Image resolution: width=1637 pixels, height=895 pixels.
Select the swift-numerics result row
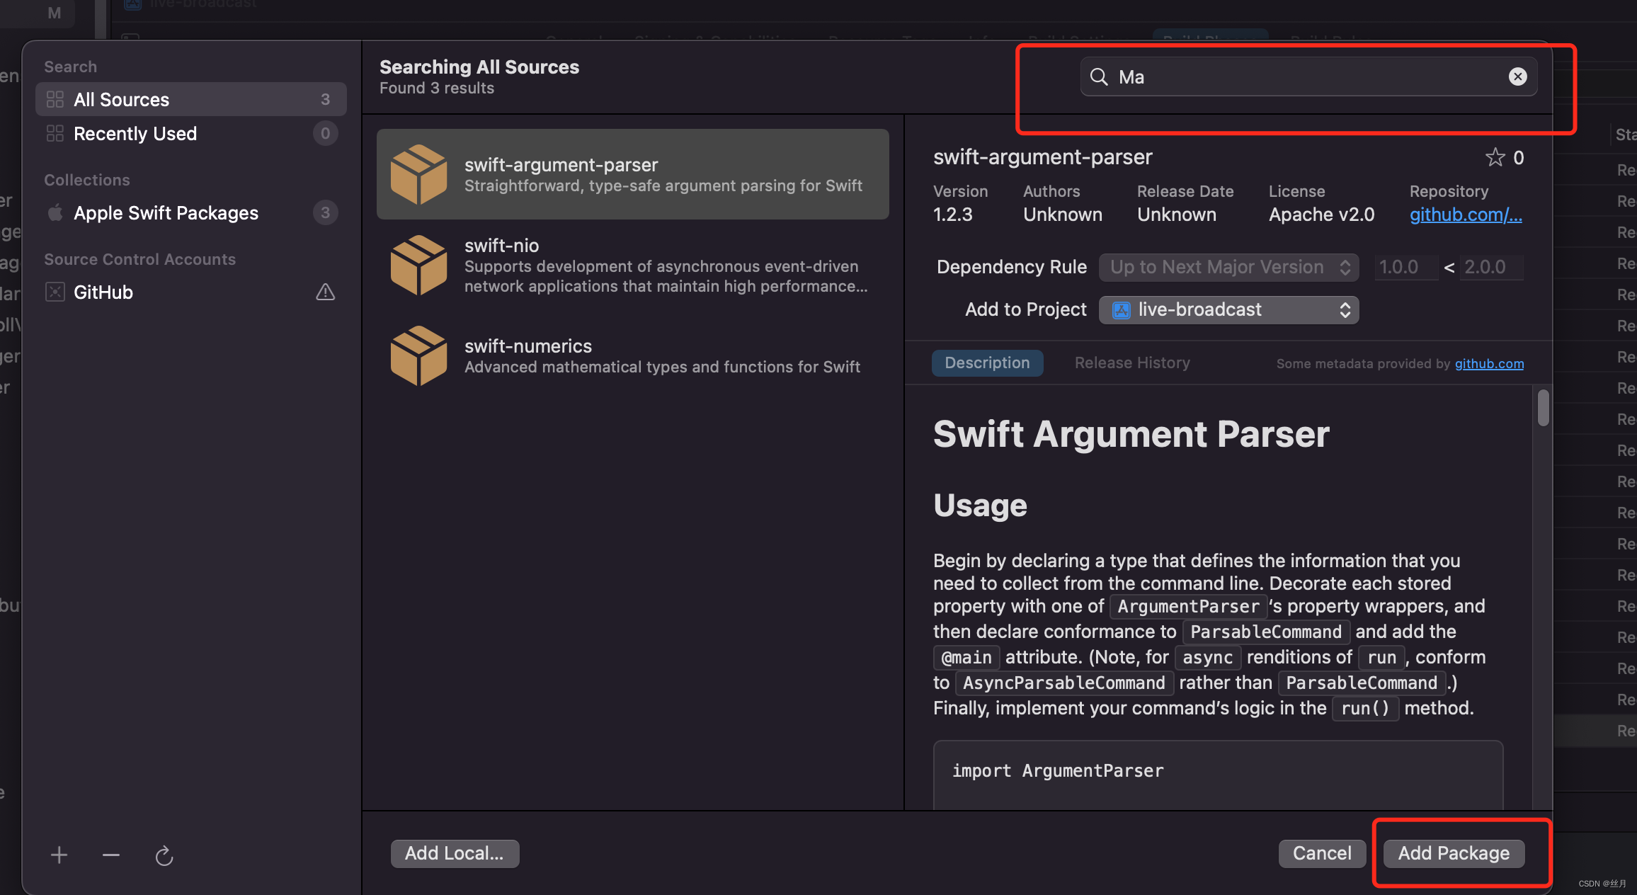633,355
